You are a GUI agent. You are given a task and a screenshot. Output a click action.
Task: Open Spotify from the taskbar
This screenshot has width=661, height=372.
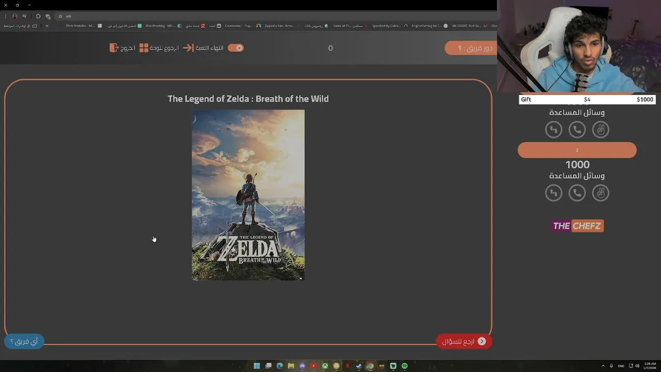tap(404, 366)
